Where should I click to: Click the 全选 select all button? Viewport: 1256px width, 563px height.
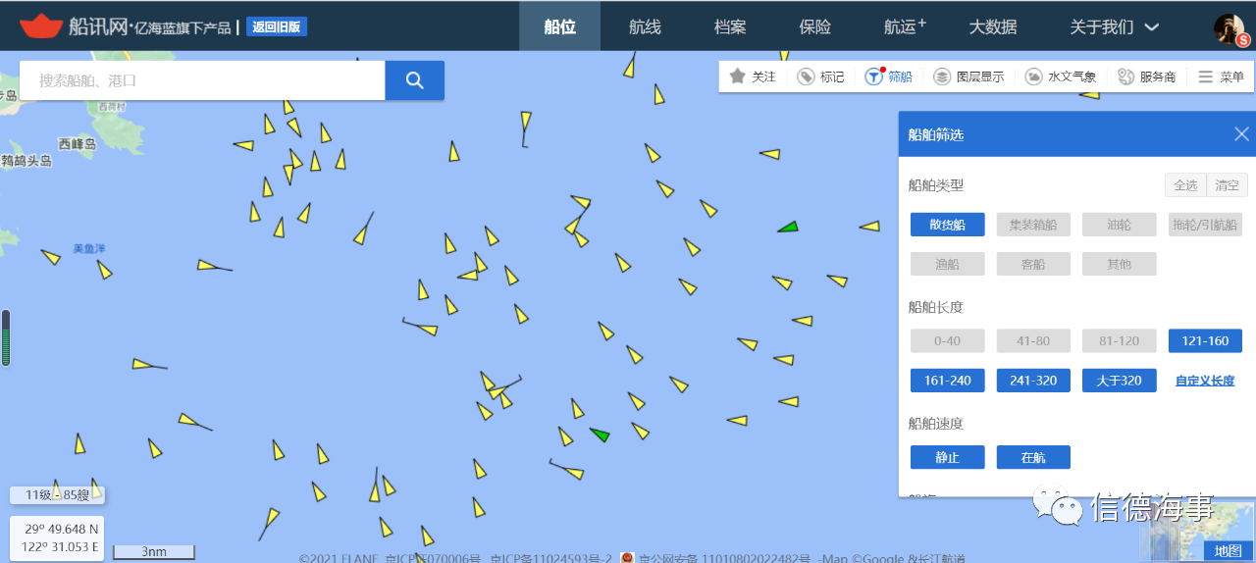coord(1185,185)
